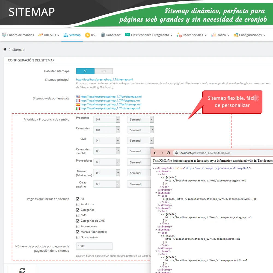
Task: Expand the Configuraciones chevron menu
Action: 264,35
